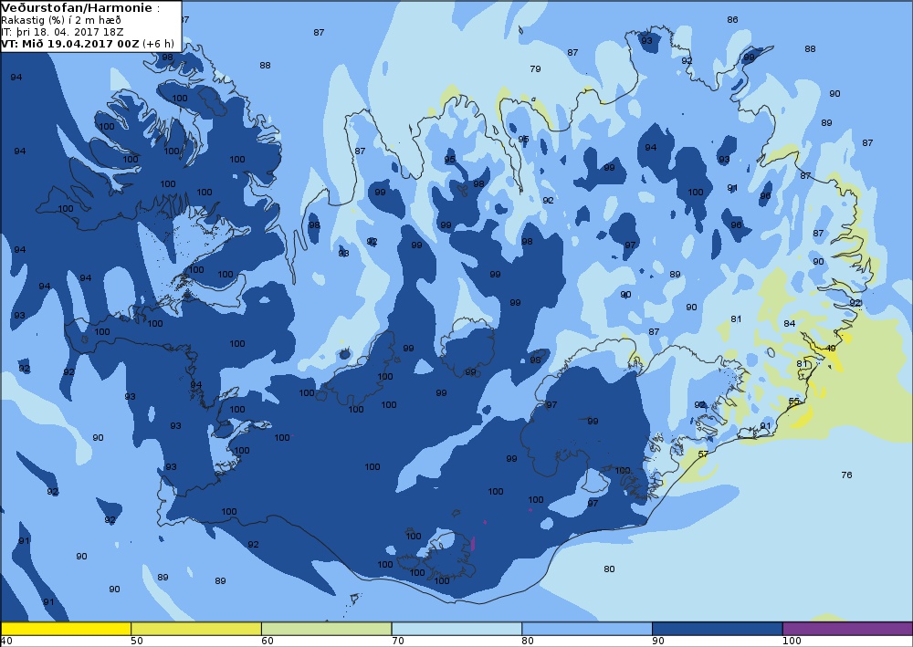This screenshot has width=913, height=647.
Task: Click the humidity value 80 off the coast
Action: point(609,569)
